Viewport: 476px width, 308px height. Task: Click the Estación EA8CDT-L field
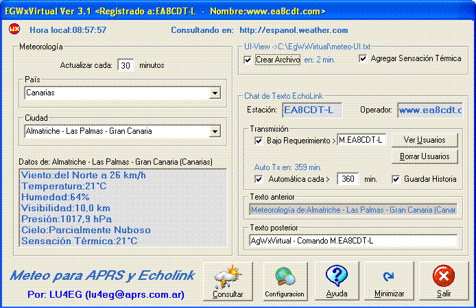click(312, 110)
